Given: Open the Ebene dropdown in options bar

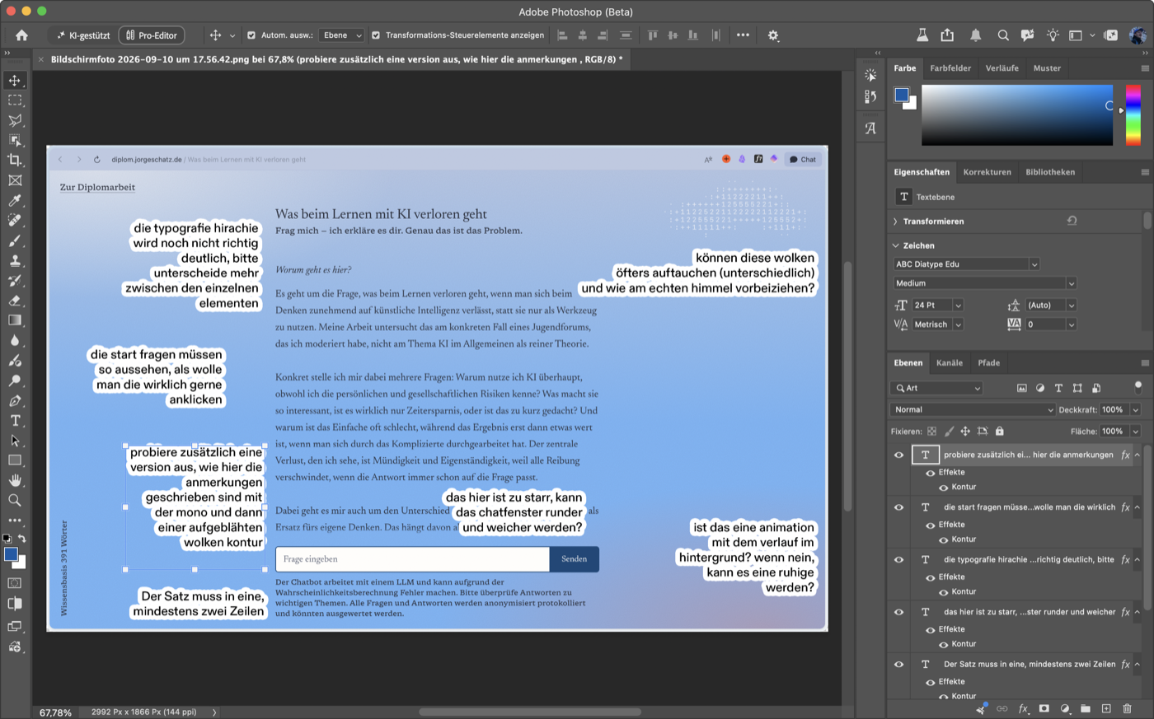Looking at the screenshot, I should click(342, 35).
